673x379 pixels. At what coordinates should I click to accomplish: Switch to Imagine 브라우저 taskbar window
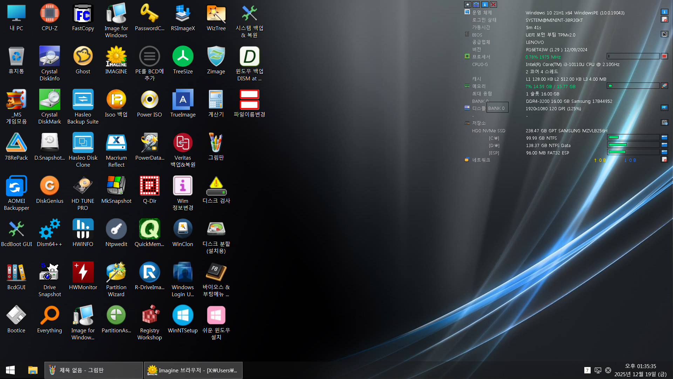(193, 370)
